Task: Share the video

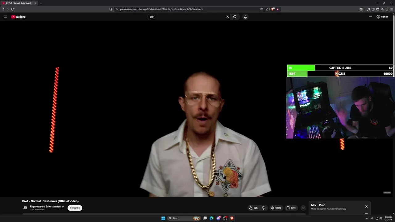Action: [x=276, y=208]
